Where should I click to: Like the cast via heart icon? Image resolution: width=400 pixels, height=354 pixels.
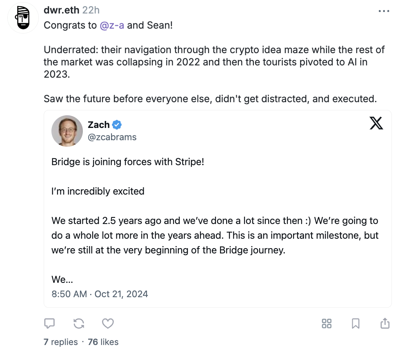(x=108, y=323)
